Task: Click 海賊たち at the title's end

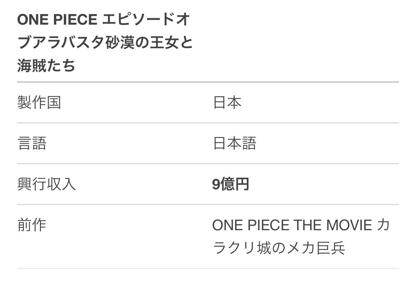Action: point(46,66)
